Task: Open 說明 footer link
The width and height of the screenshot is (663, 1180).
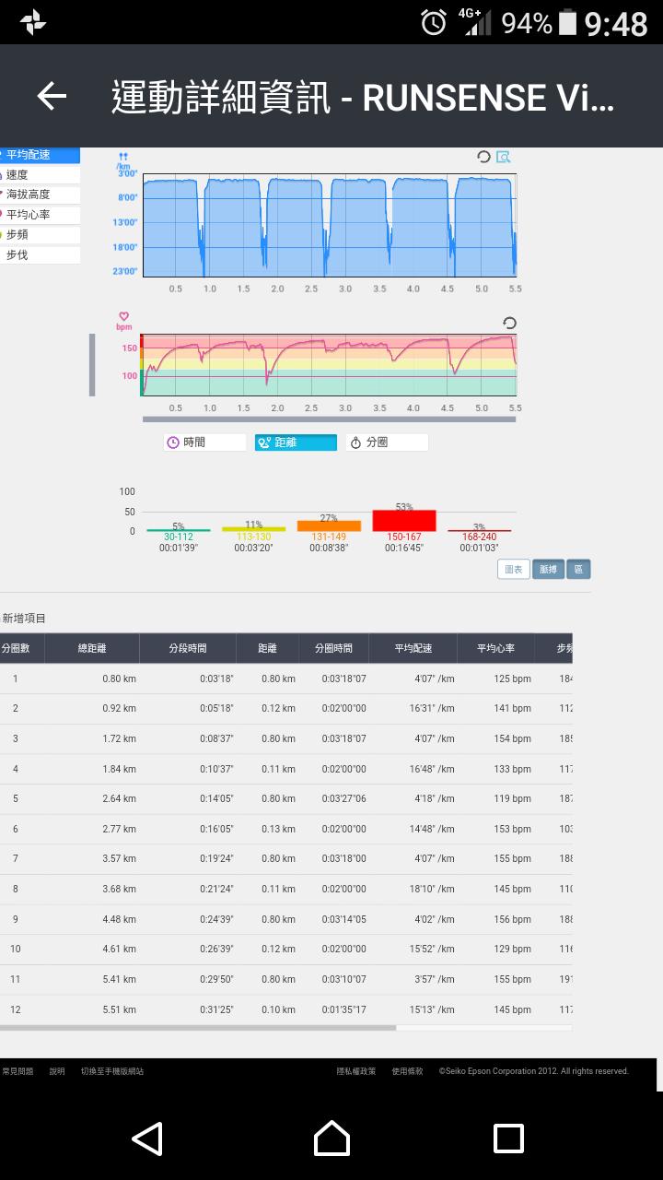Action: pyautogui.click(x=57, y=1071)
